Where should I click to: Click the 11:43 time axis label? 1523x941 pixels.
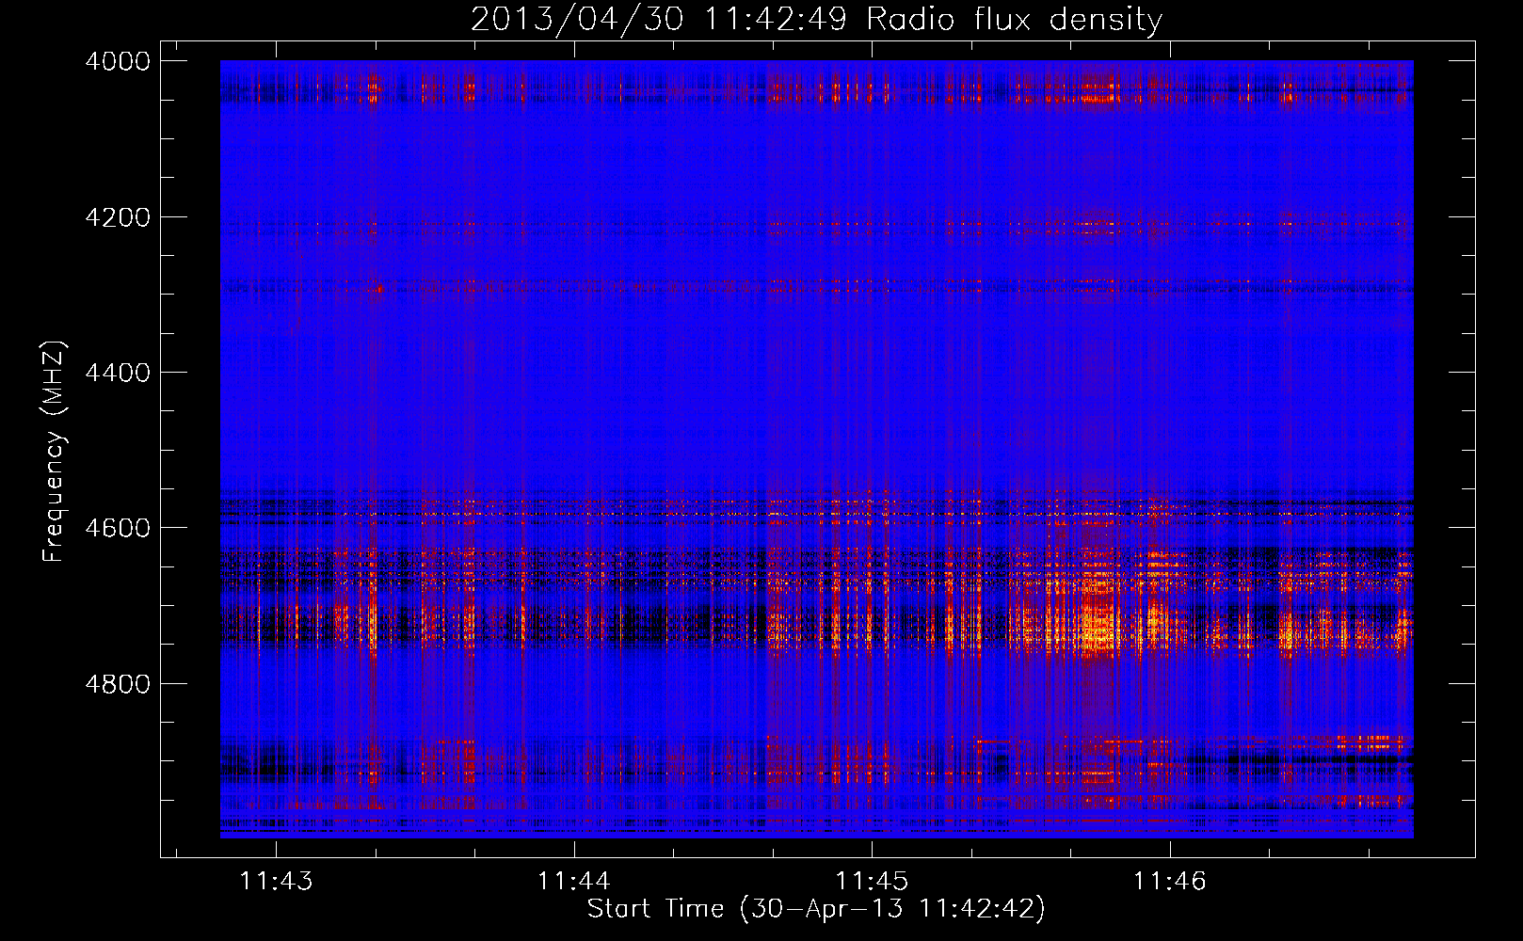[x=276, y=882]
